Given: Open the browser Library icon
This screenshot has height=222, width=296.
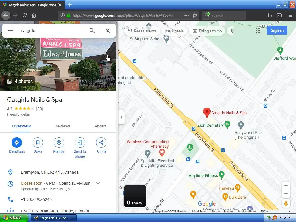Looking at the screenshot, I should tap(270, 15).
